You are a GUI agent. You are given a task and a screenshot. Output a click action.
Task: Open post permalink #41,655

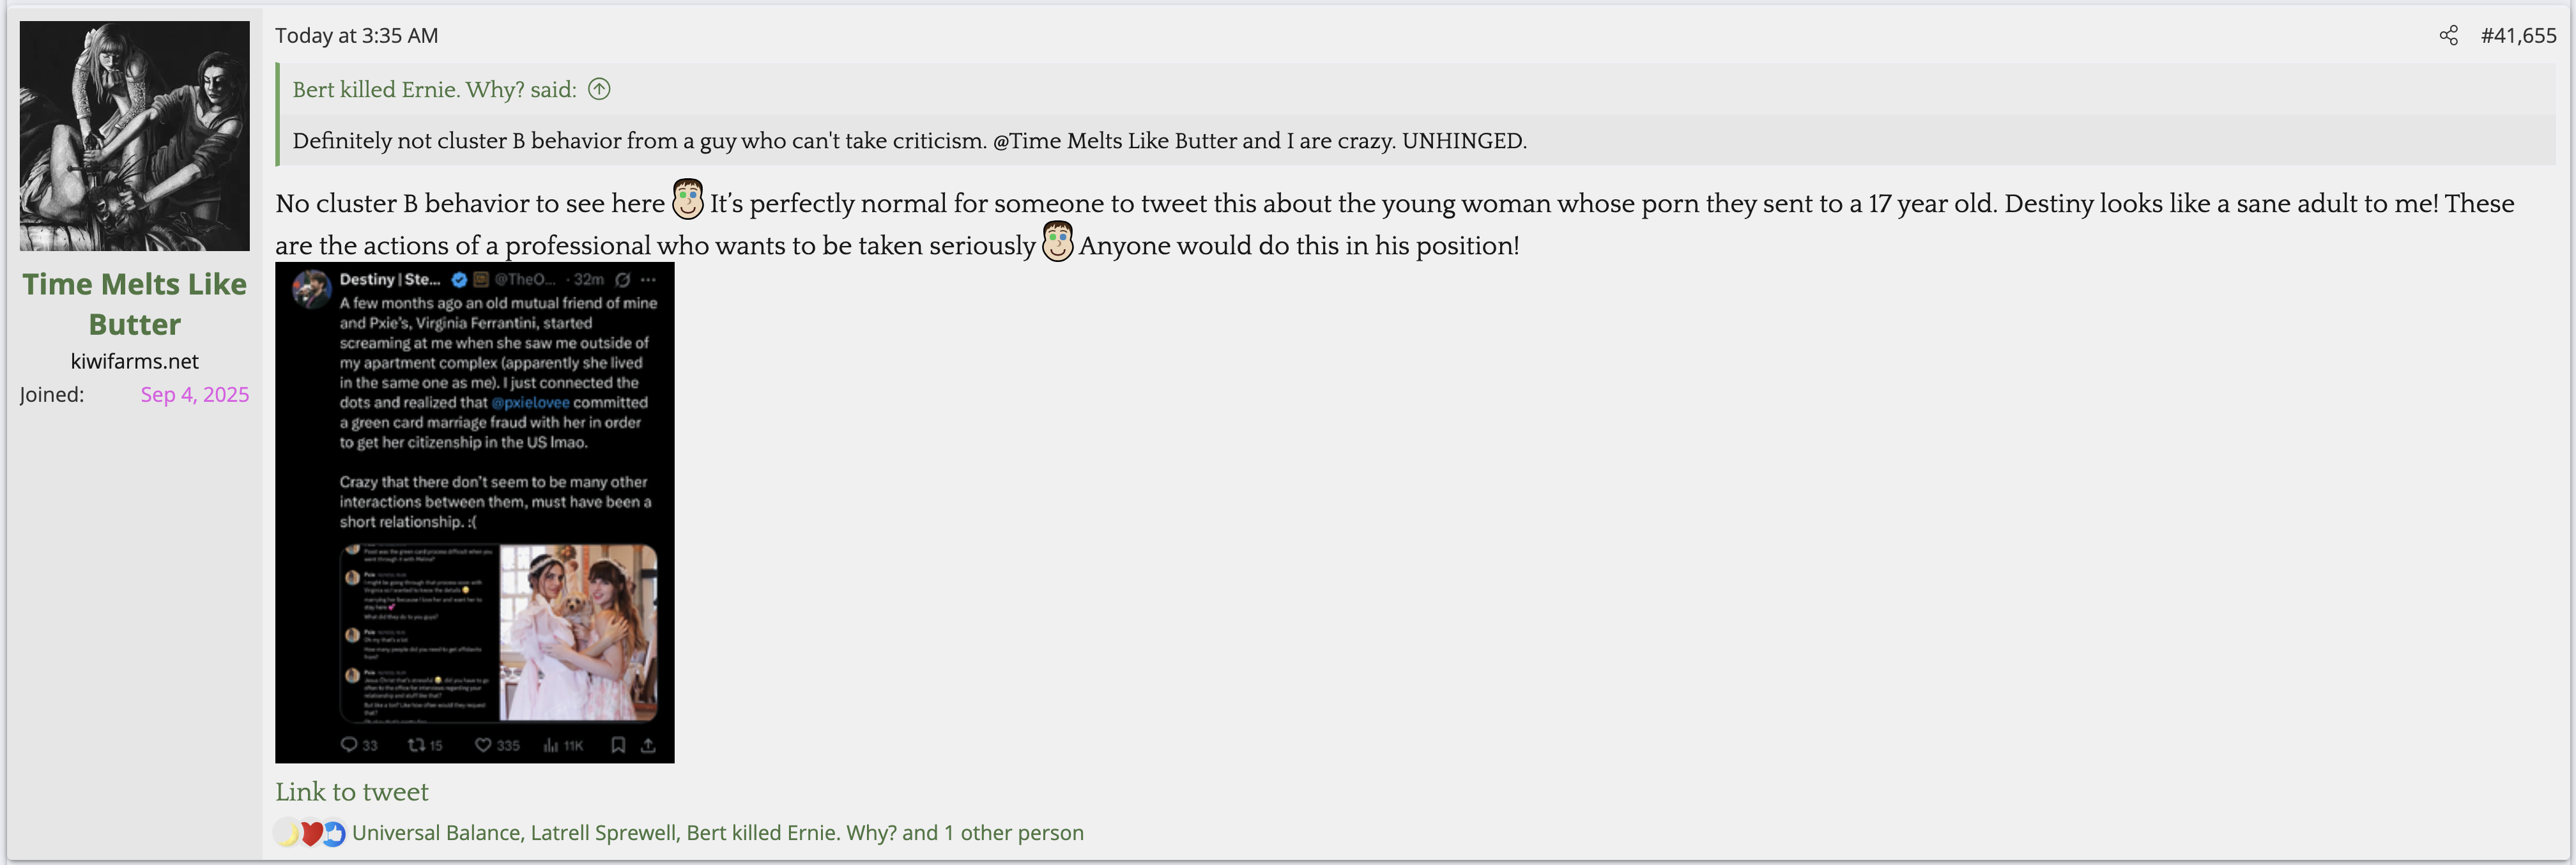coord(2518,36)
